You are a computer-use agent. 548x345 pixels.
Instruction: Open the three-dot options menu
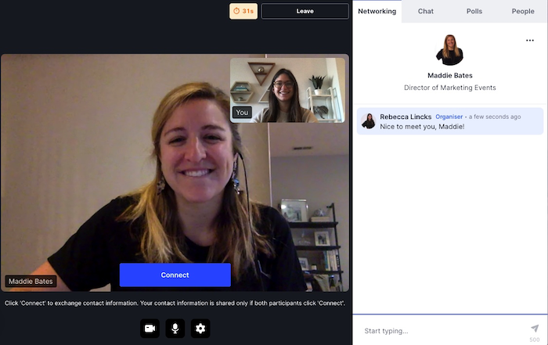(x=530, y=41)
